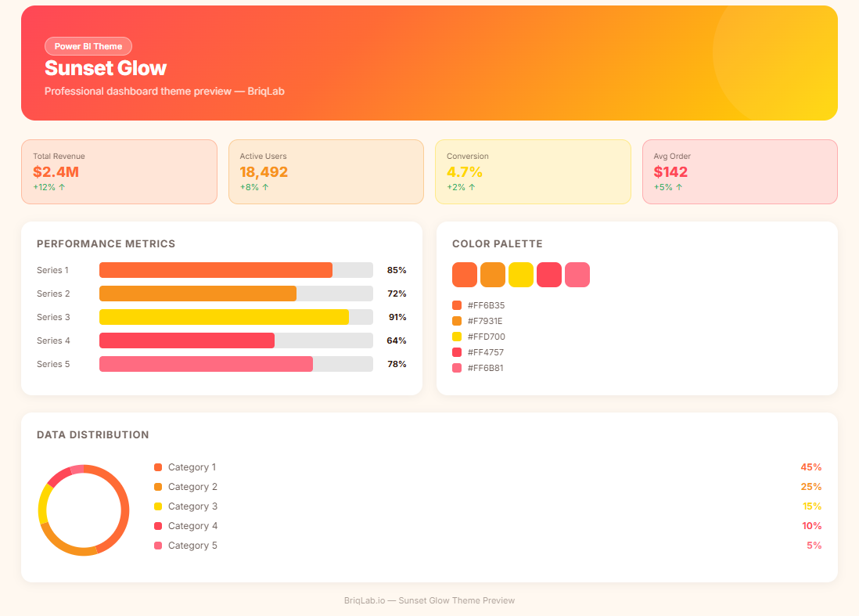The width and height of the screenshot is (859, 616).
Task: Click the #FF4757 hex color entry
Action: [485, 352]
